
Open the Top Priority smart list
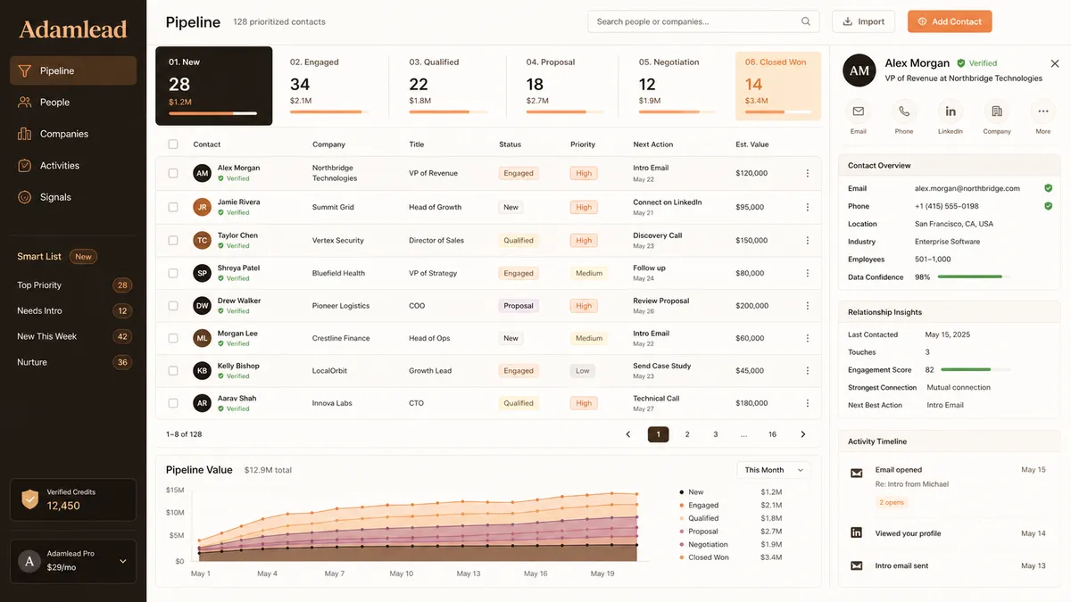pos(74,285)
